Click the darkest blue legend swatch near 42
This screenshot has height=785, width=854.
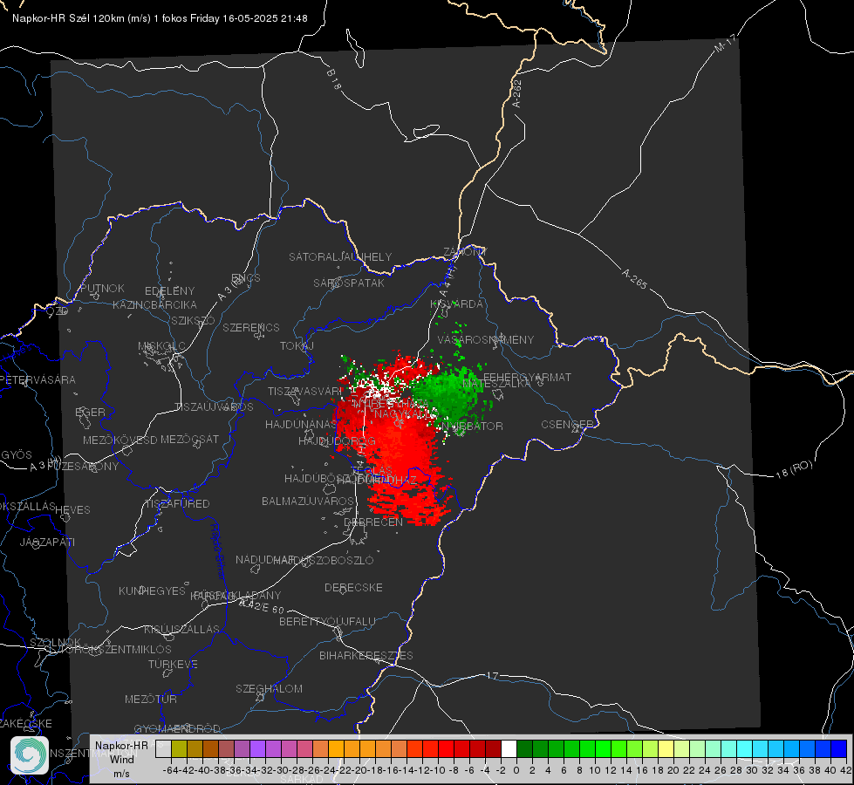839,748
